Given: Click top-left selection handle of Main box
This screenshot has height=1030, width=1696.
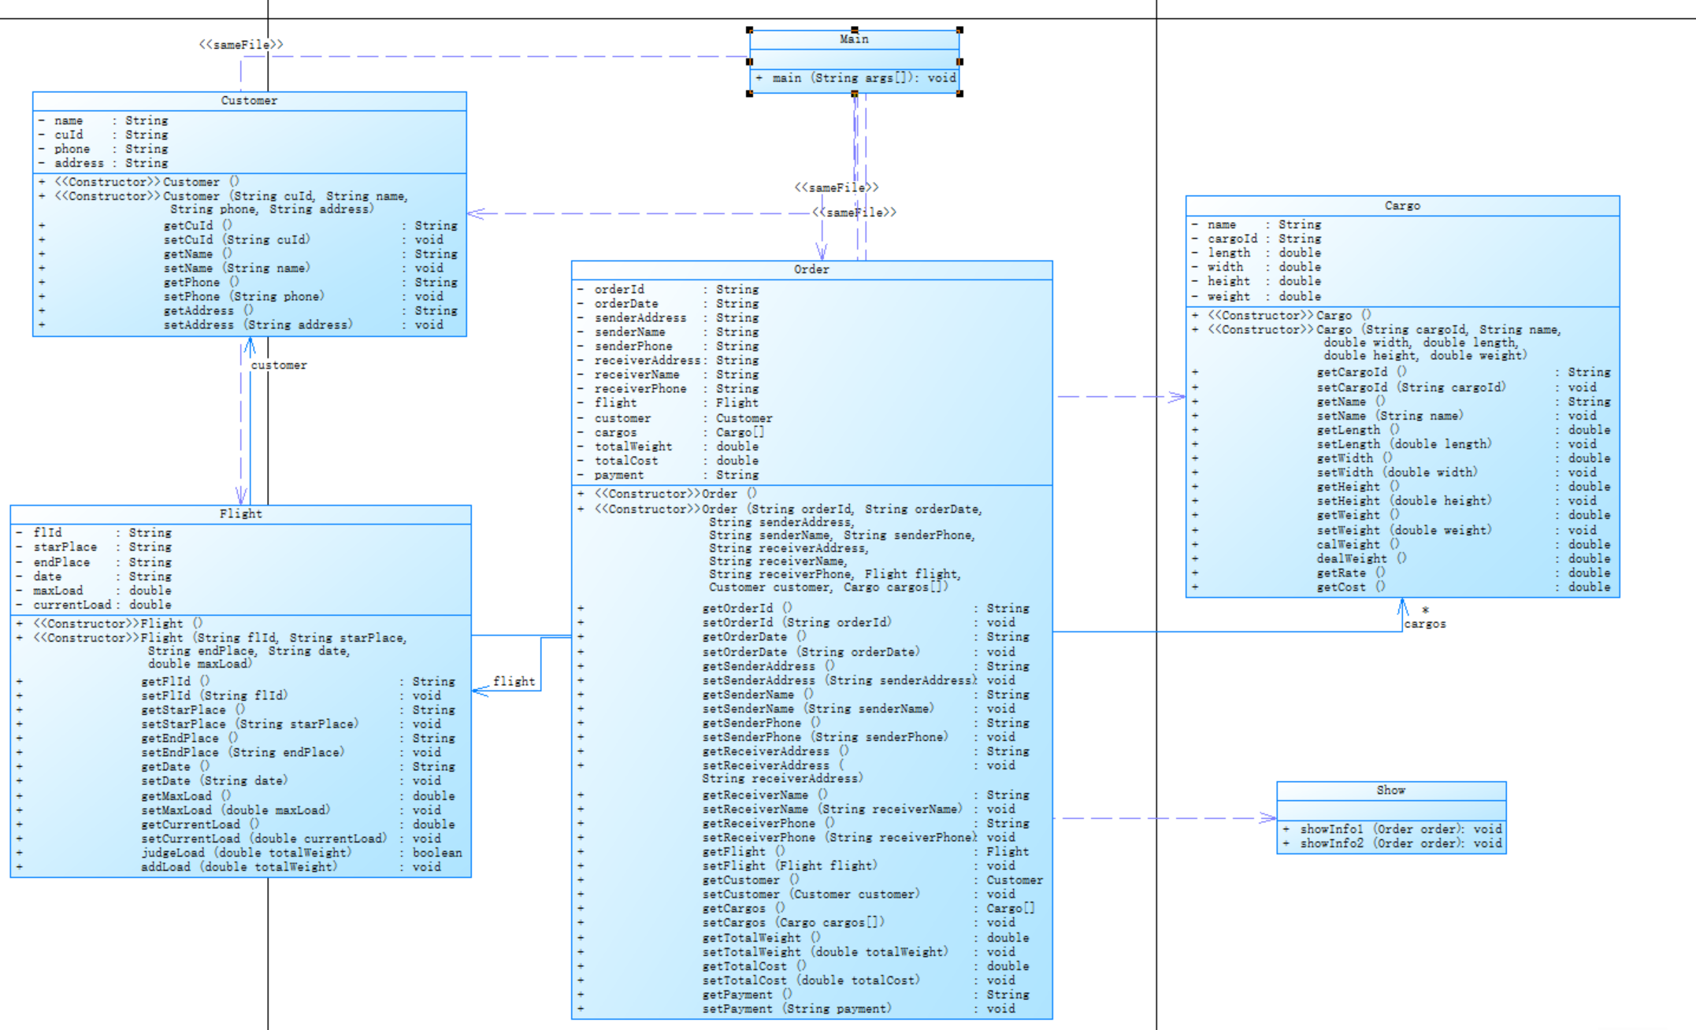Looking at the screenshot, I should (749, 30).
